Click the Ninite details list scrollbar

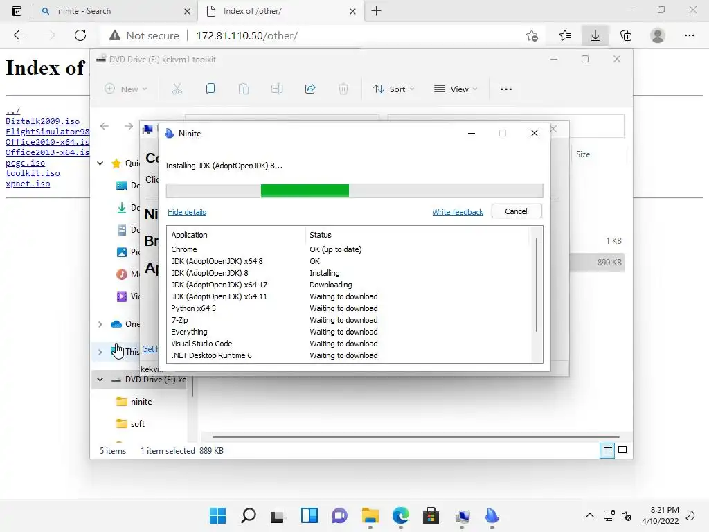(537, 285)
